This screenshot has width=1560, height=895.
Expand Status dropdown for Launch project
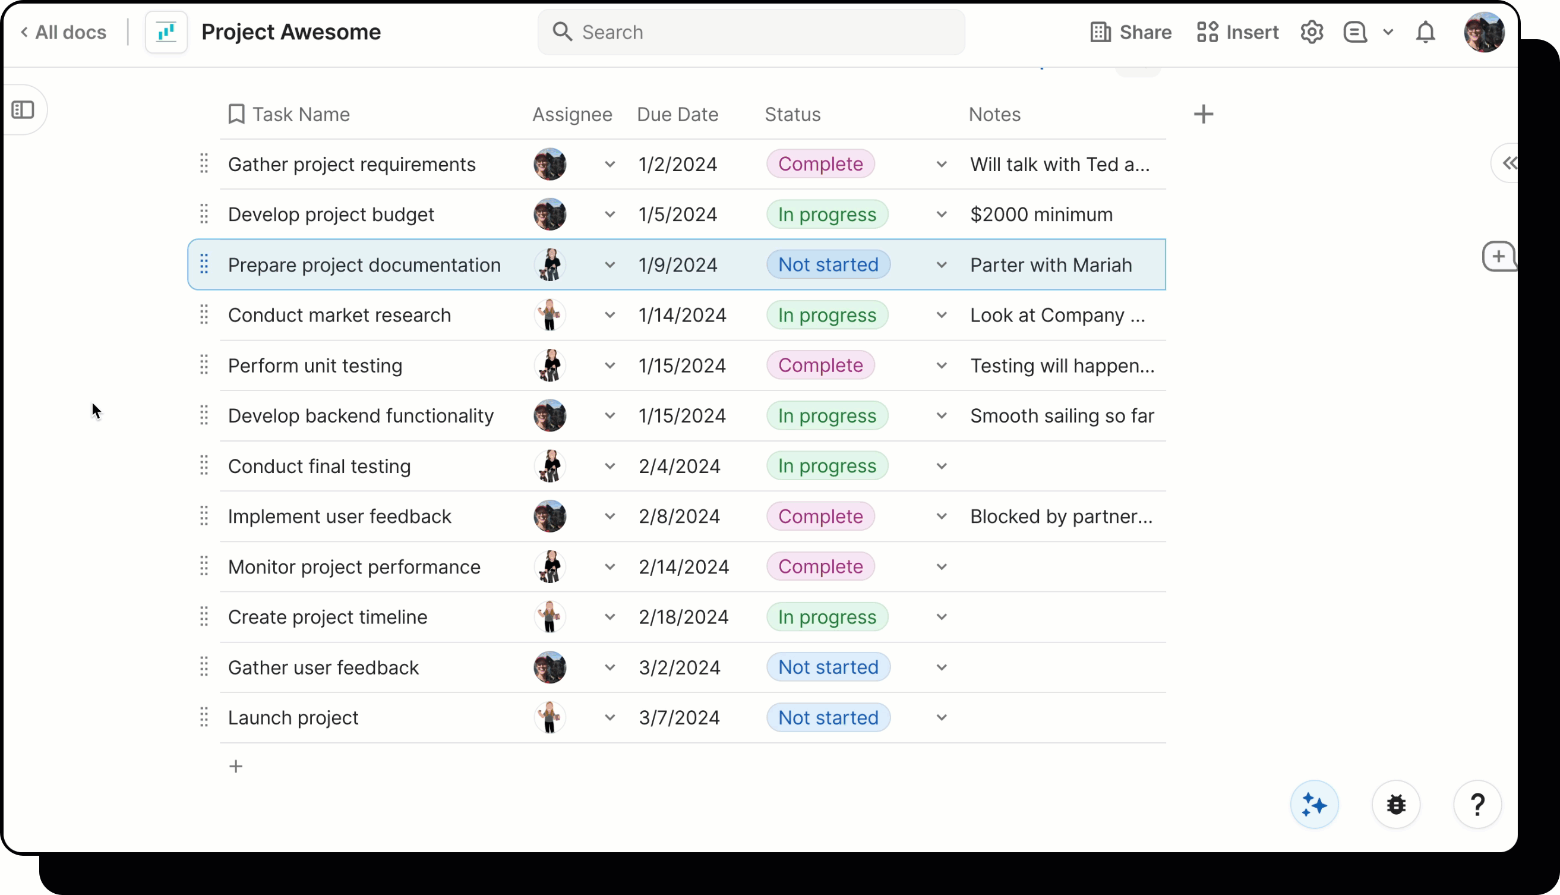point(941,717)
